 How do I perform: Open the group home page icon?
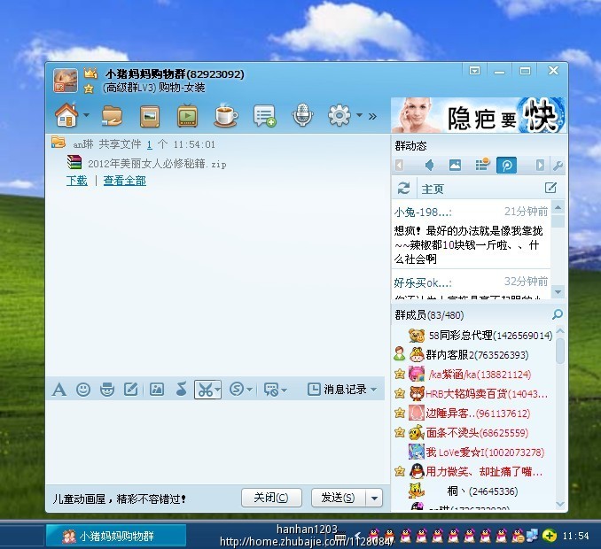(66, 115)
